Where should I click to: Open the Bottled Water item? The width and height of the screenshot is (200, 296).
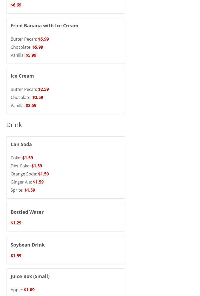coord(27,212)
